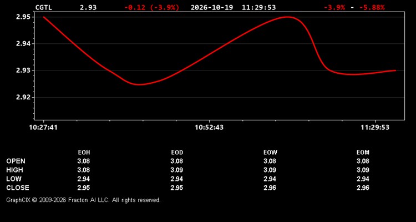Pick HIGH value 3.09 under EOW
This screenshot has width=416, height=222.
click(x=270, y=170)
